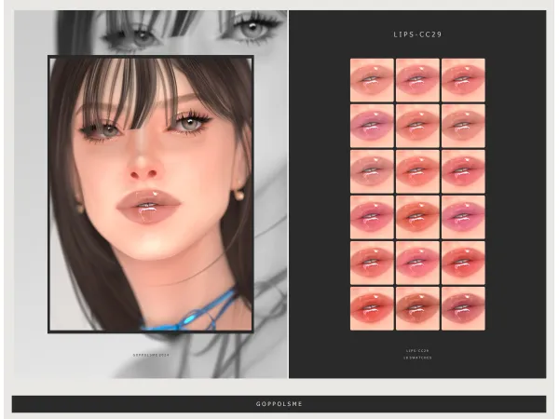Pick the middle pink swatch in the fifth row
The width and height of the screenshot is (559, 419).
[x=417, y=263]
